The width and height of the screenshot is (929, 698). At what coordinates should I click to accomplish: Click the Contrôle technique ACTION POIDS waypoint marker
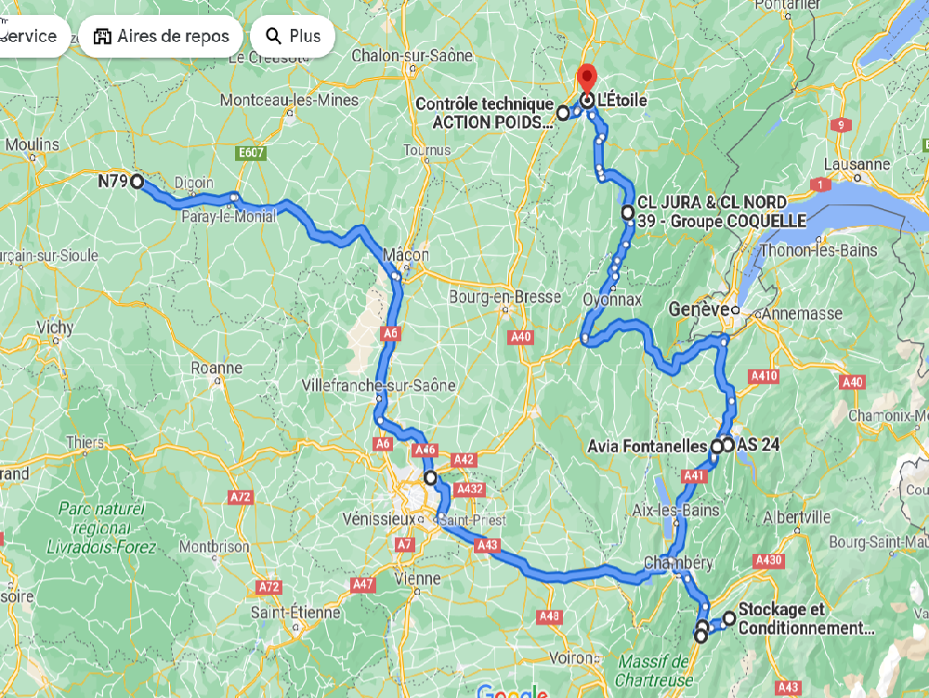[x=563, y=112]
